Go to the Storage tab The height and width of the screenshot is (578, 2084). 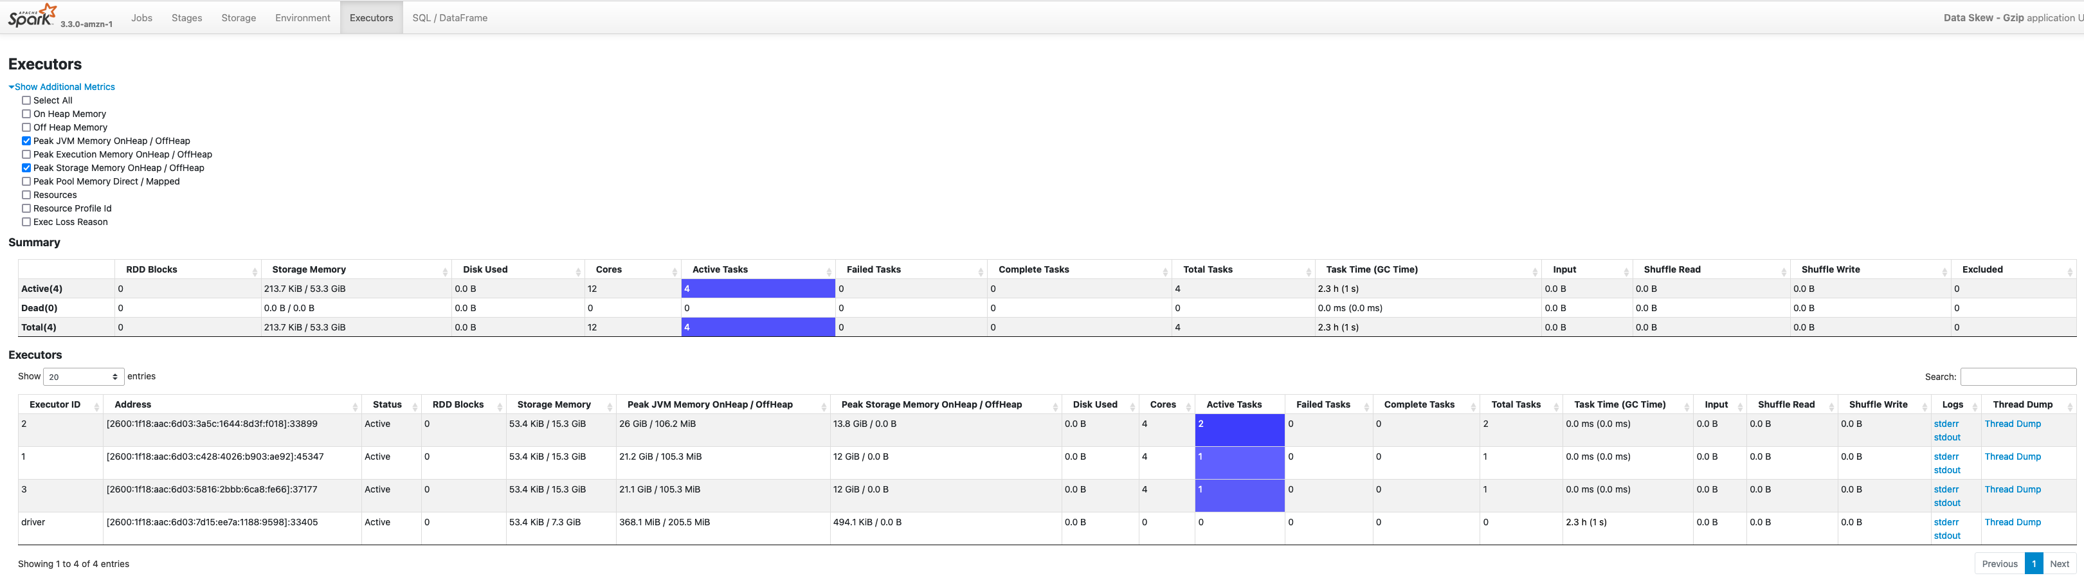[239, 18]
